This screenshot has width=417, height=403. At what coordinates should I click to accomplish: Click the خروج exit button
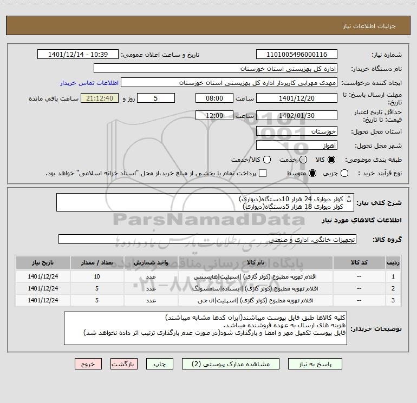coord(88,364)
